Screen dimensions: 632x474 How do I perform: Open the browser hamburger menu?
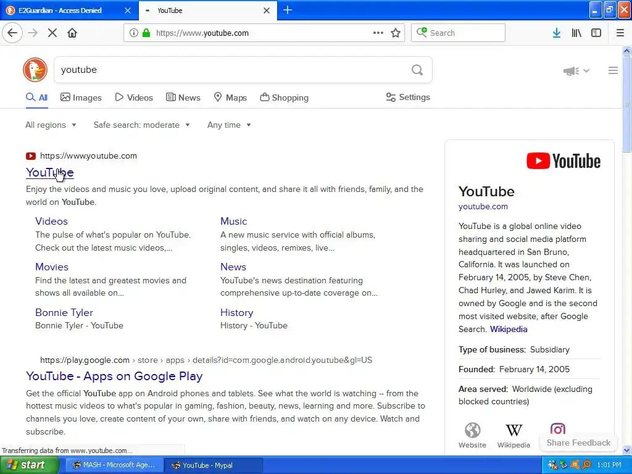click(620, 33)
